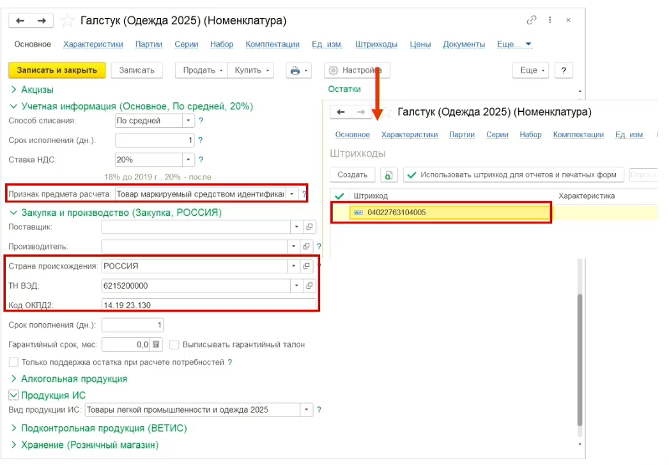The height and width of the screenshot is (465, 669).
Task: Click the Код ОКПД2 input field
Action: (x=208, y=305)
